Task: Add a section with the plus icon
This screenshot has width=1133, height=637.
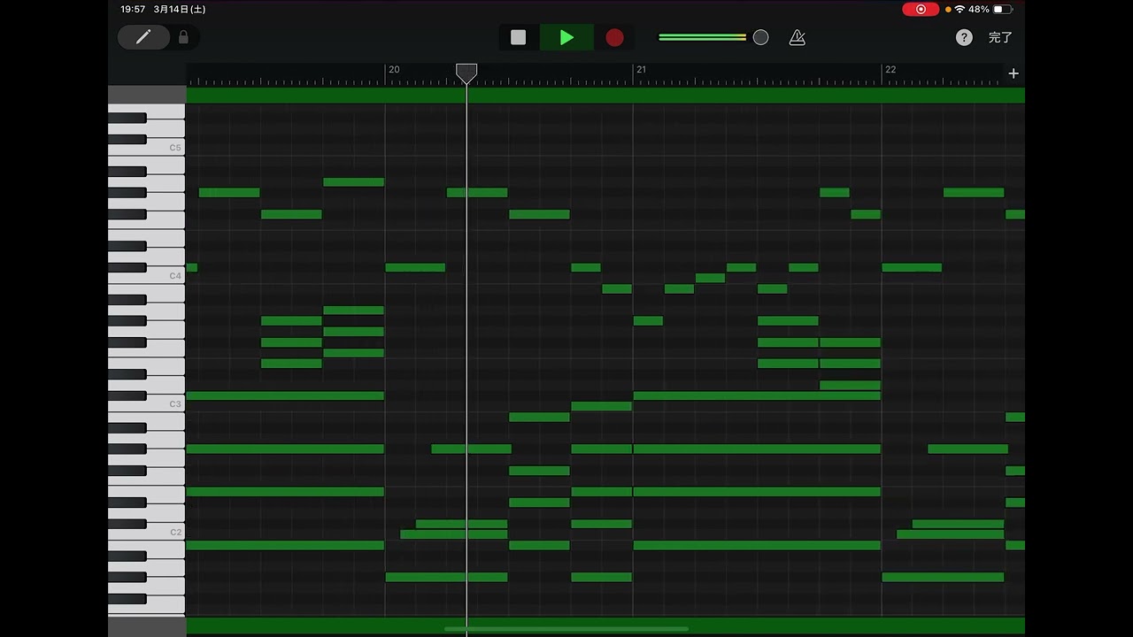Action: pos(1014,73)
